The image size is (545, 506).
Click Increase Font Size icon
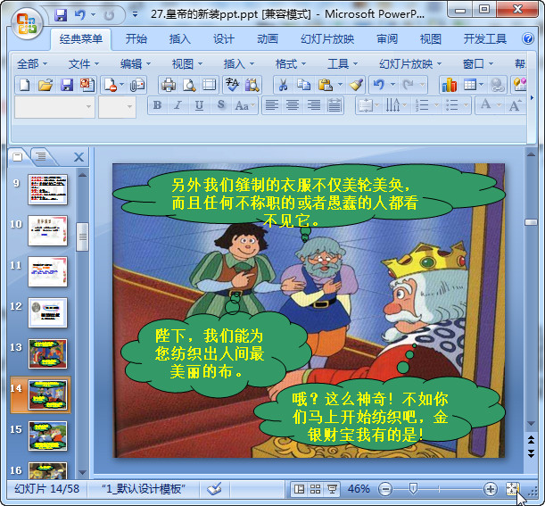click(x=515, y=105)
